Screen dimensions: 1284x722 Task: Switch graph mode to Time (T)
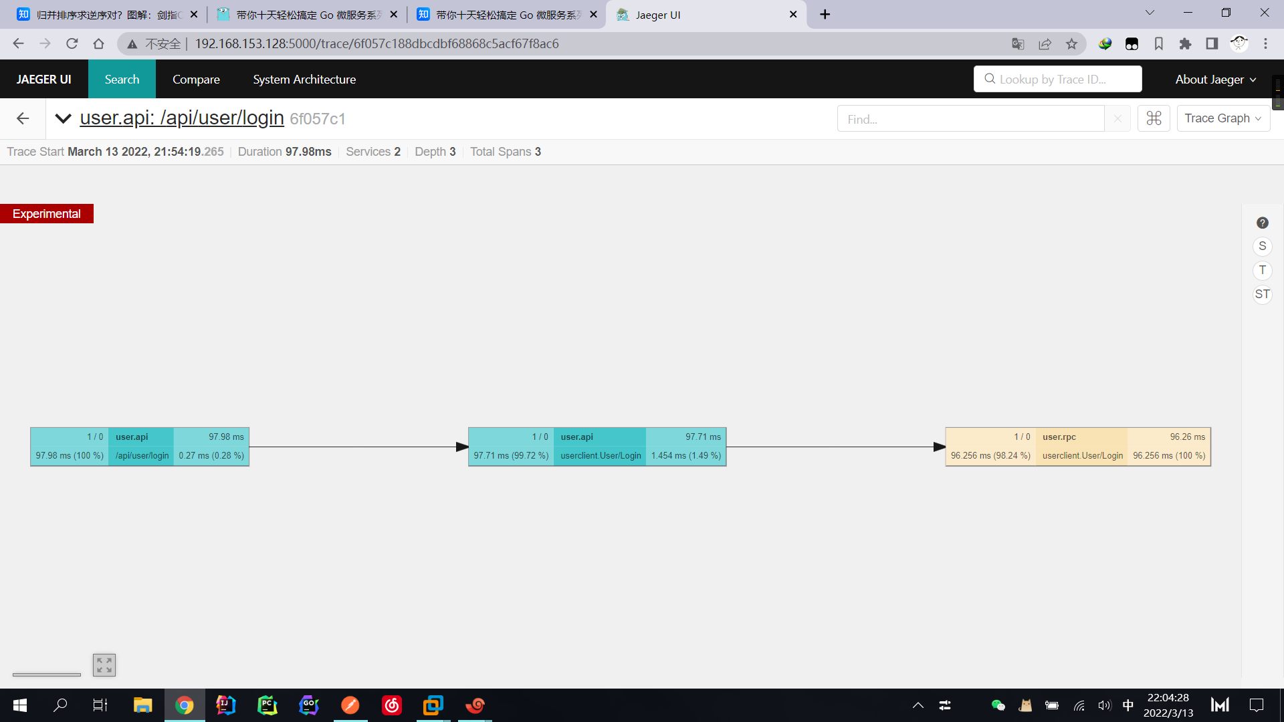coord(1262,270)
